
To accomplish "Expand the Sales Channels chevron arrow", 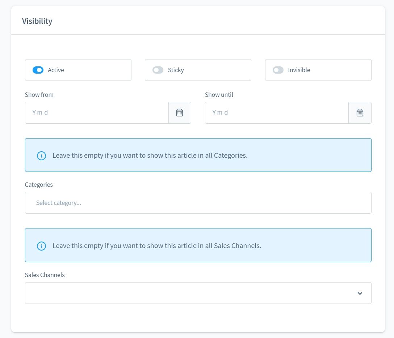I will pos(360,293).
